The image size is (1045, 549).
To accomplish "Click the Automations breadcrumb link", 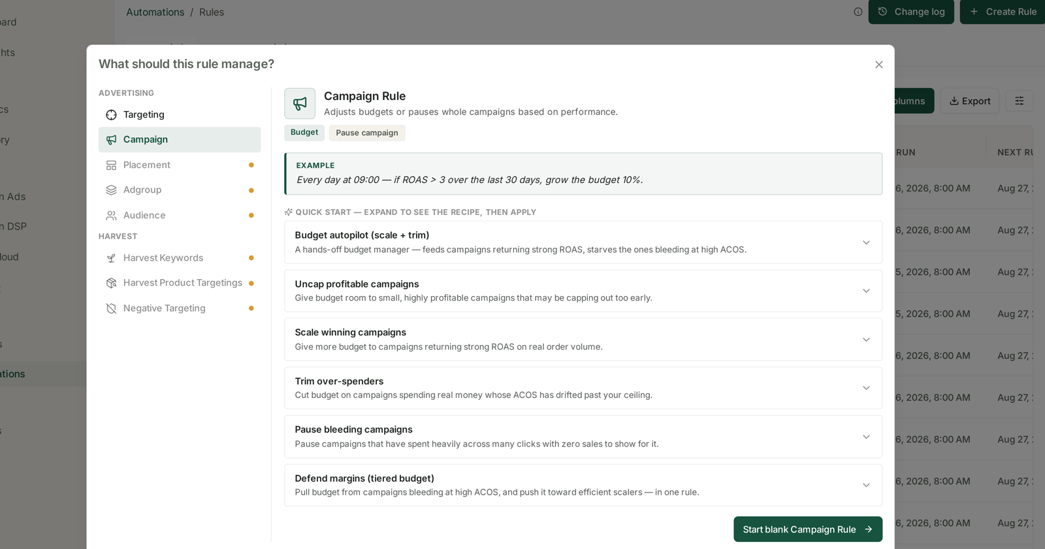I will tap(155, 12).
